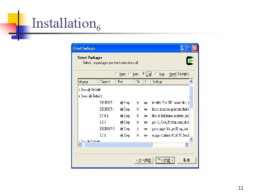Minimize the Select Packages window
Image resolution: width=259 pixels, height=194 pixels.
point(183,48)
